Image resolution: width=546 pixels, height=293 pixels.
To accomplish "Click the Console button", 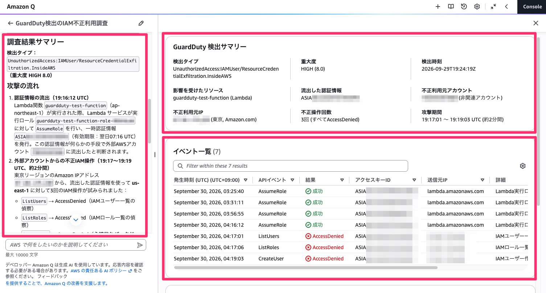I will point(532,7).
